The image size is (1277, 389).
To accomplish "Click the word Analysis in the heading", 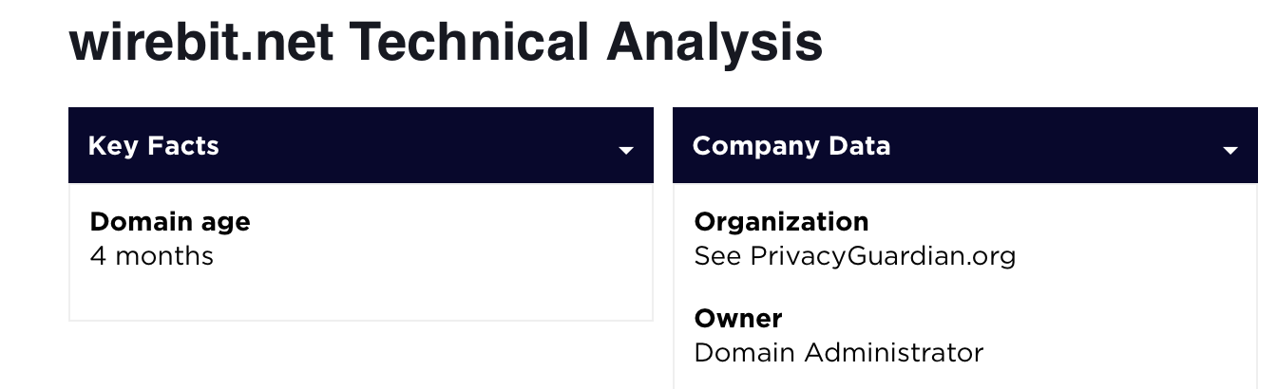I will [715, 43].
